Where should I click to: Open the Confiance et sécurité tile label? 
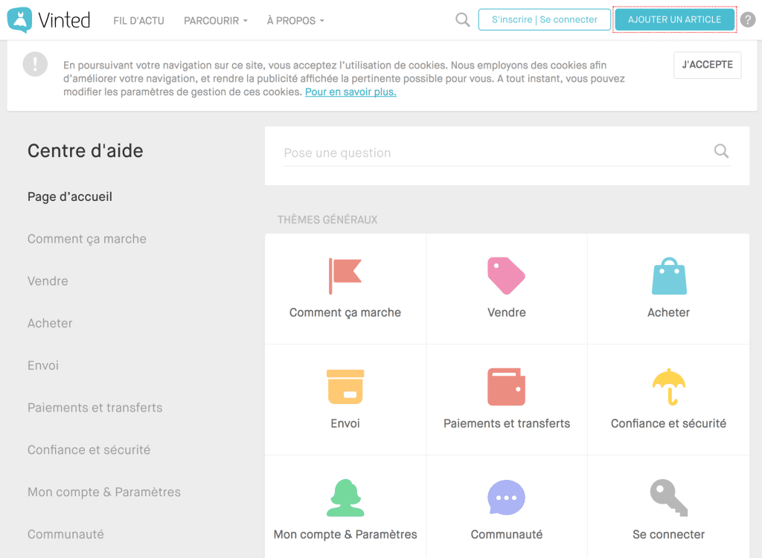[669, 423]
